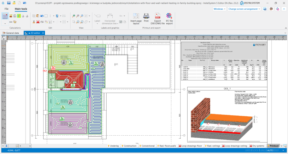
Task: Select the Main tools ribbon tab
Action: tap(21, 9)
